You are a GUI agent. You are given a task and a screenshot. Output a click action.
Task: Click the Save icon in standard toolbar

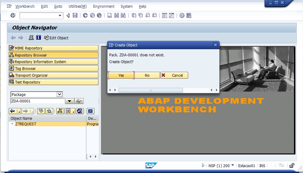tap(75, 15)
